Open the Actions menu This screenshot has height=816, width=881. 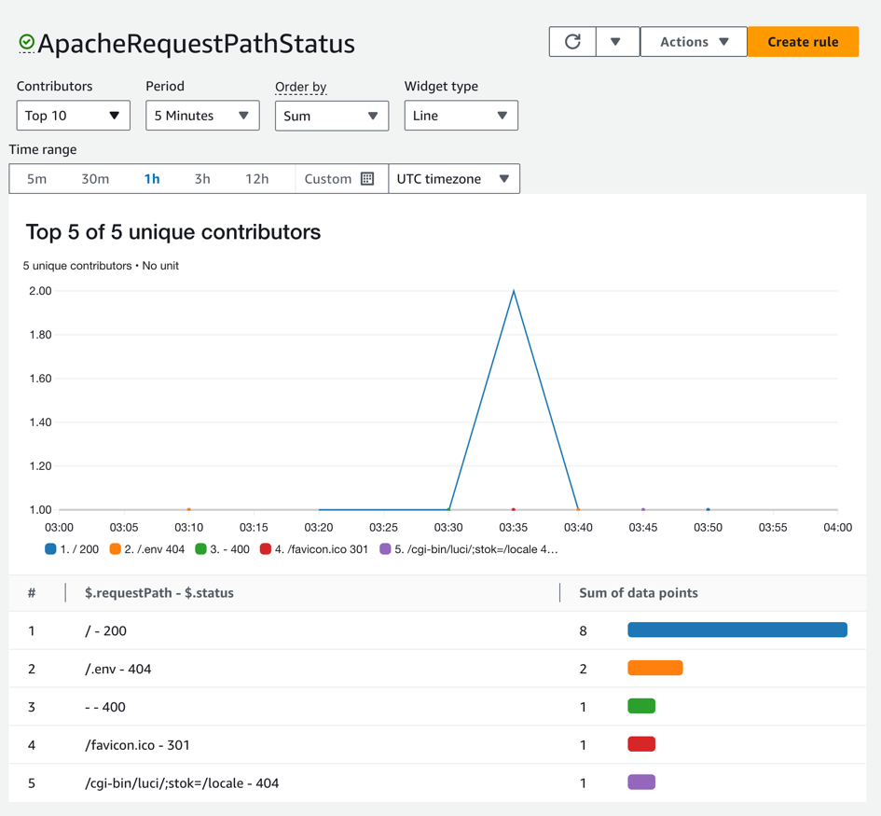694,42
